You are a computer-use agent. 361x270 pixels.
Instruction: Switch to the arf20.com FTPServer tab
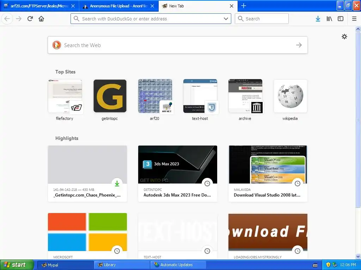coord(39,6)
